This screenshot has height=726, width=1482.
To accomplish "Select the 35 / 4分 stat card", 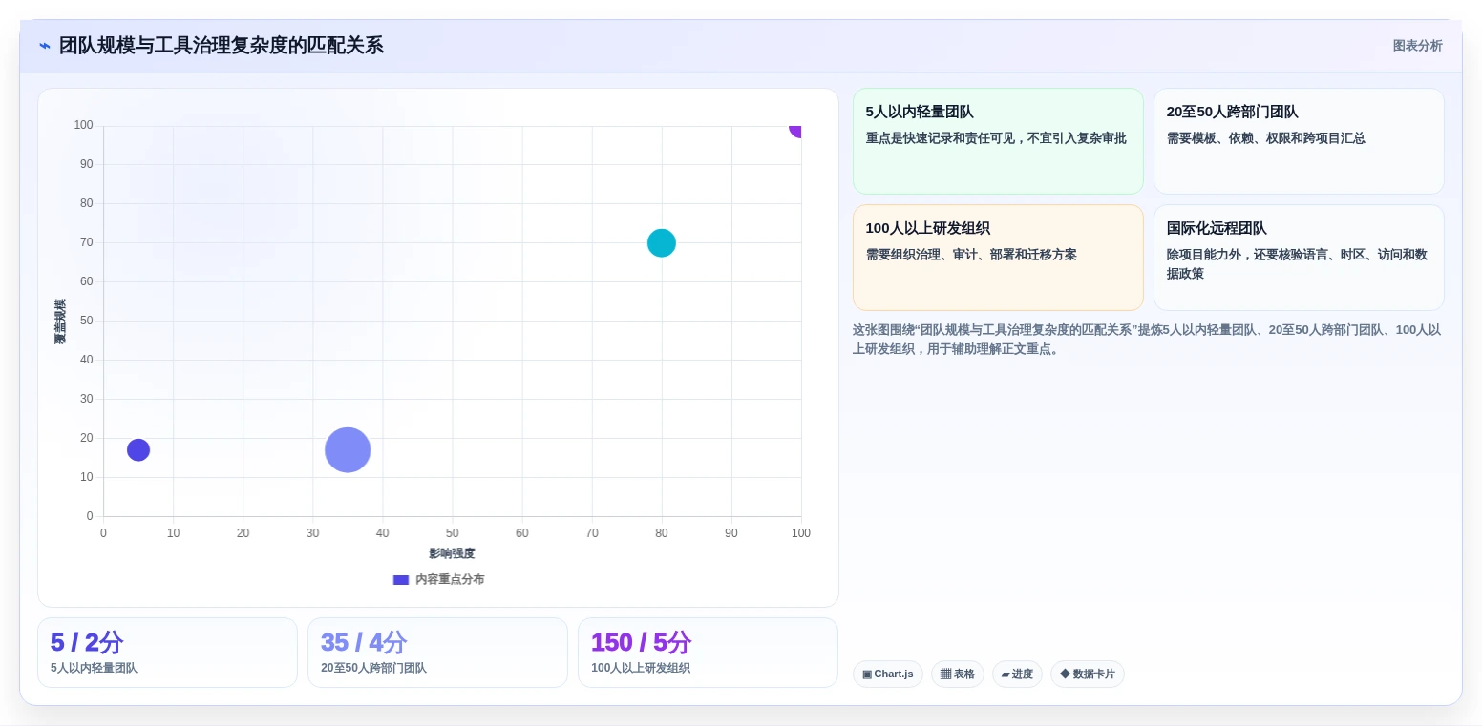I will 437,653.
